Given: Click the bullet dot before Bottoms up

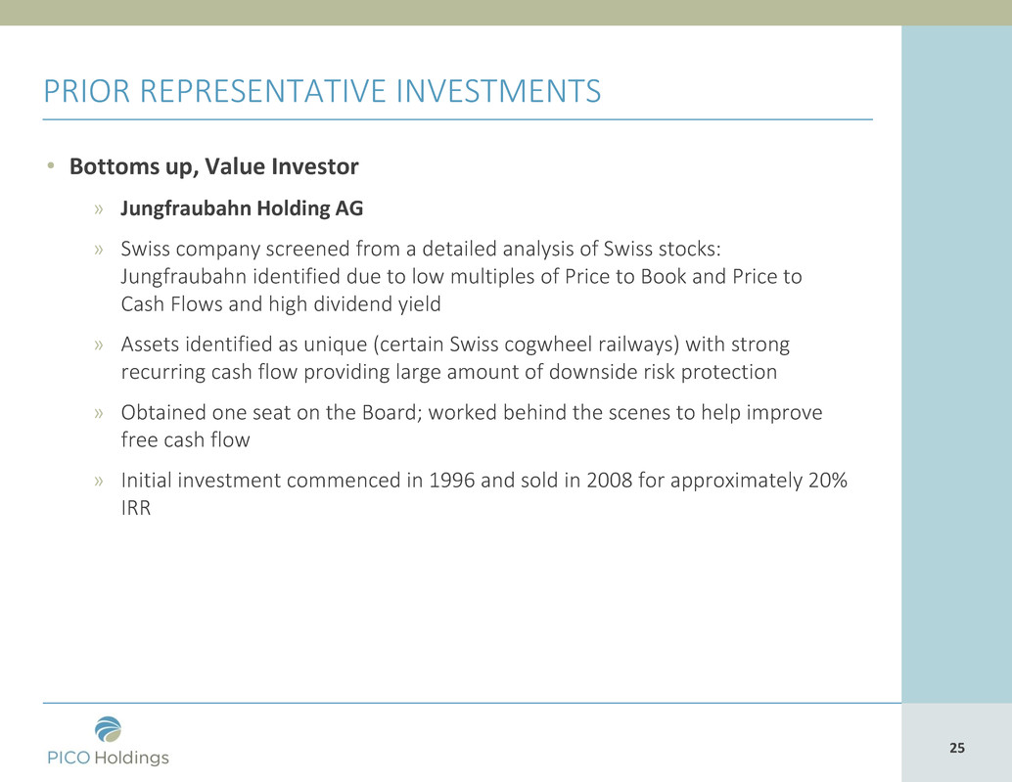Looking at the screenshot, I should (x=50, y=165).
